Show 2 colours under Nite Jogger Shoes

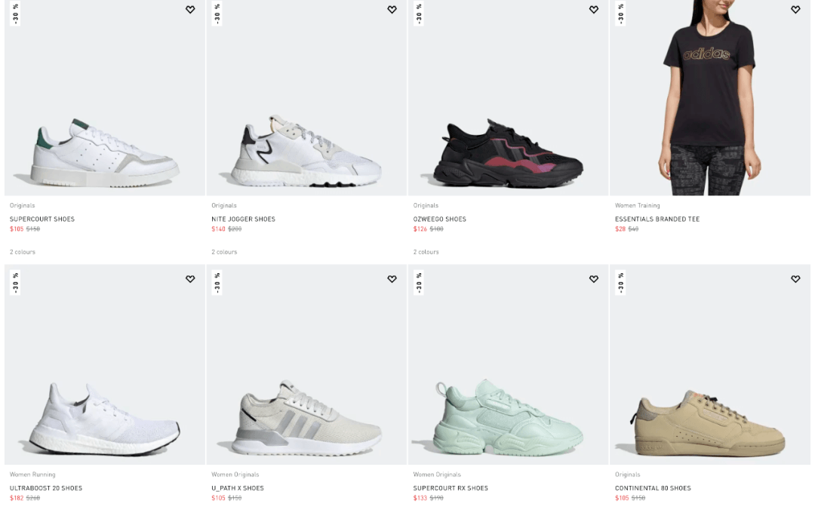click(224, 252)
